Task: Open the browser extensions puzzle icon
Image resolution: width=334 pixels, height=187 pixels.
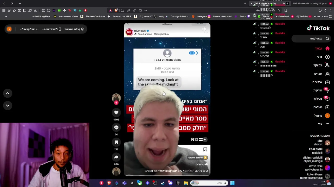Action: [49, 10]
